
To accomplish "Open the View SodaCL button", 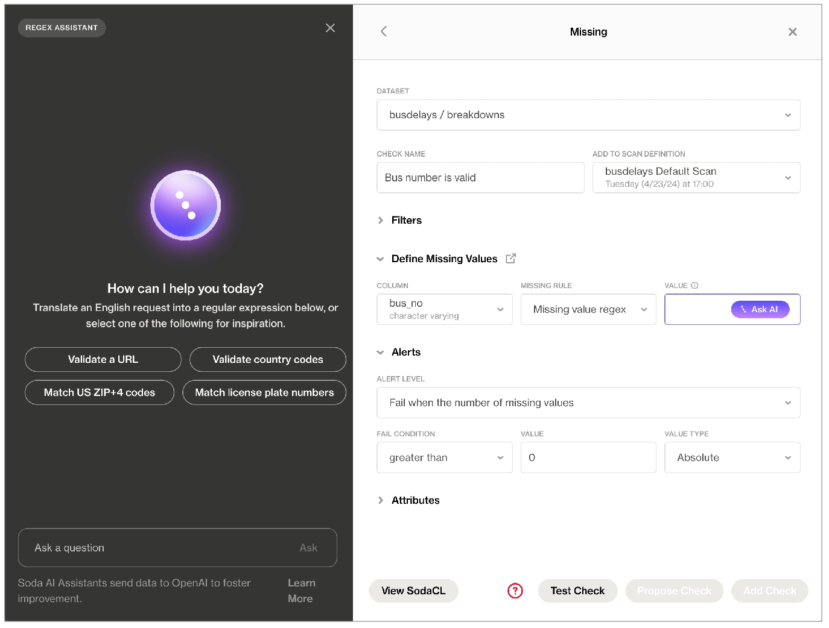I will [x=413, y=591].
